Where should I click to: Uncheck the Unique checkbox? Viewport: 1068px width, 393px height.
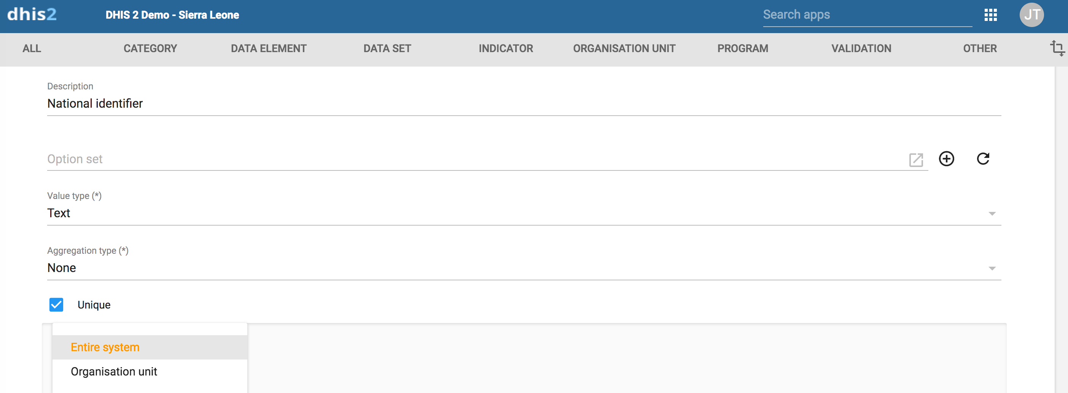[x=56, y=305]
